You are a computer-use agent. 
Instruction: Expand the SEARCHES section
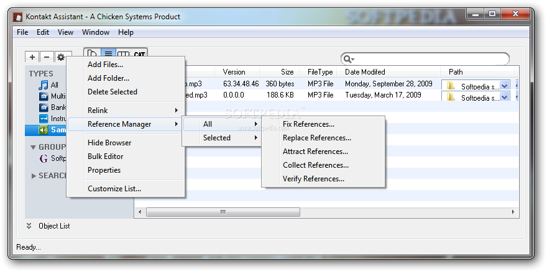click(x=34, y=176)
